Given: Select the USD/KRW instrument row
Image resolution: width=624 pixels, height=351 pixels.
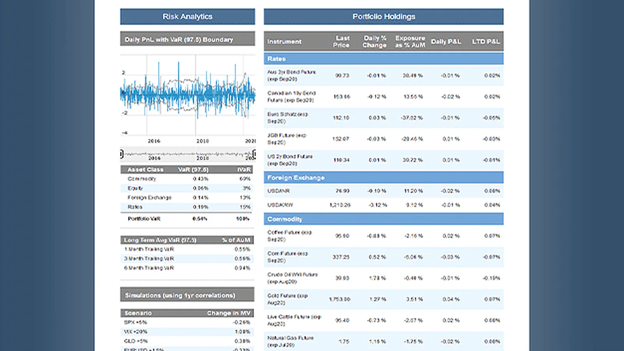Looking at the screenshot, I should (x=384, y=205).
